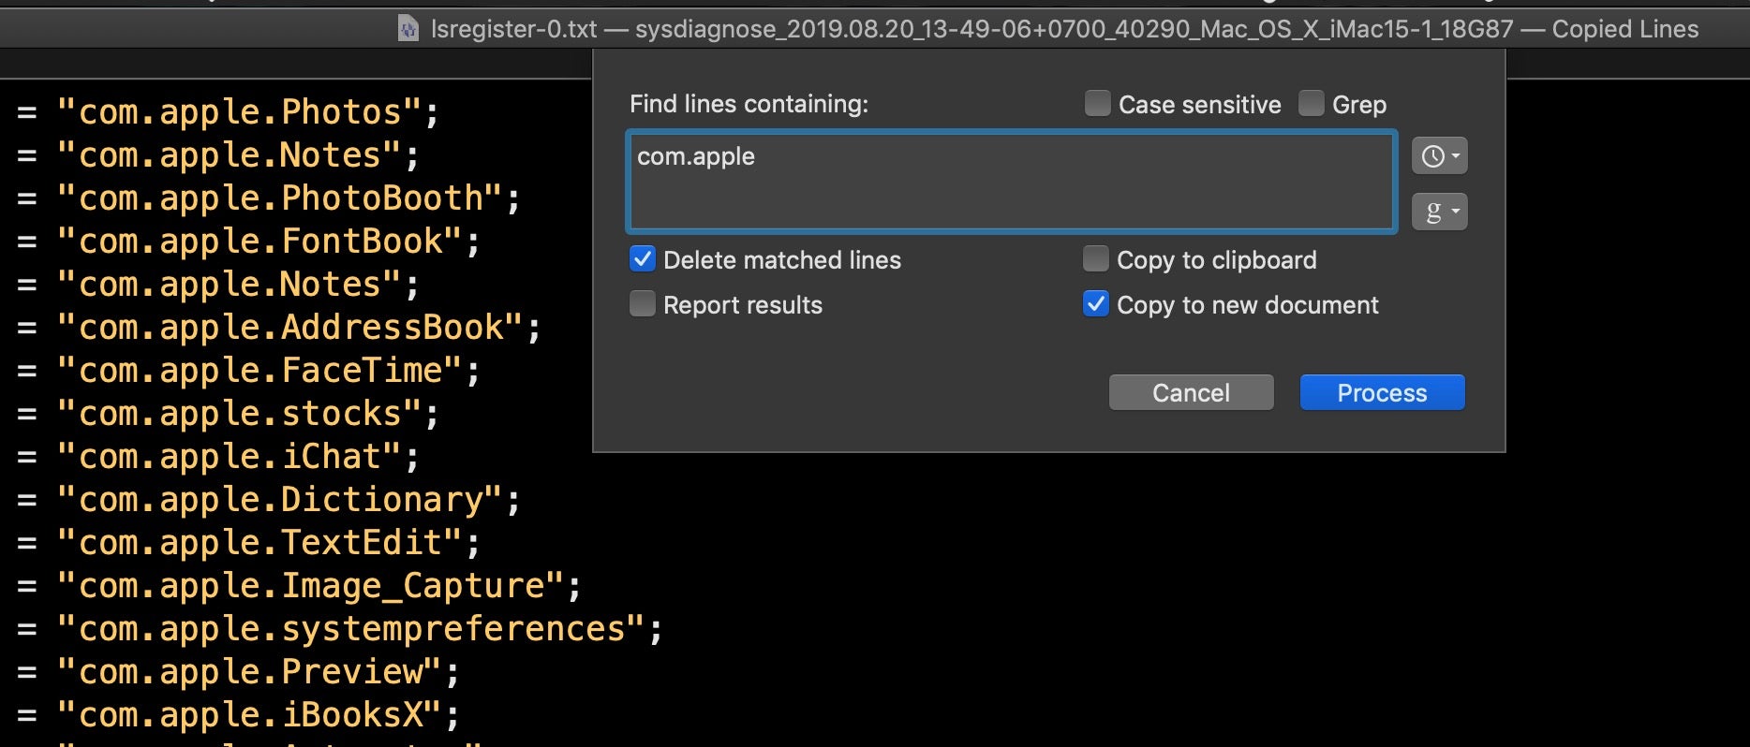
Task: Open the search history clock dropdown
Action: pos(1439,156)
